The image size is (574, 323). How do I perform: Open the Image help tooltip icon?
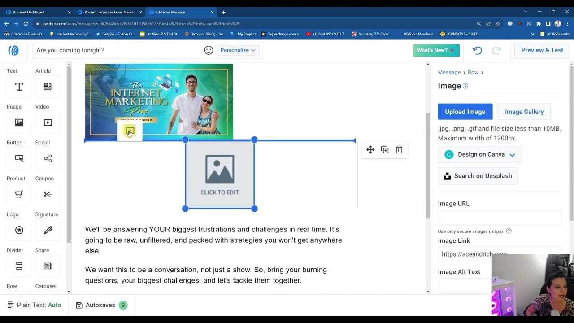point(465,86)
